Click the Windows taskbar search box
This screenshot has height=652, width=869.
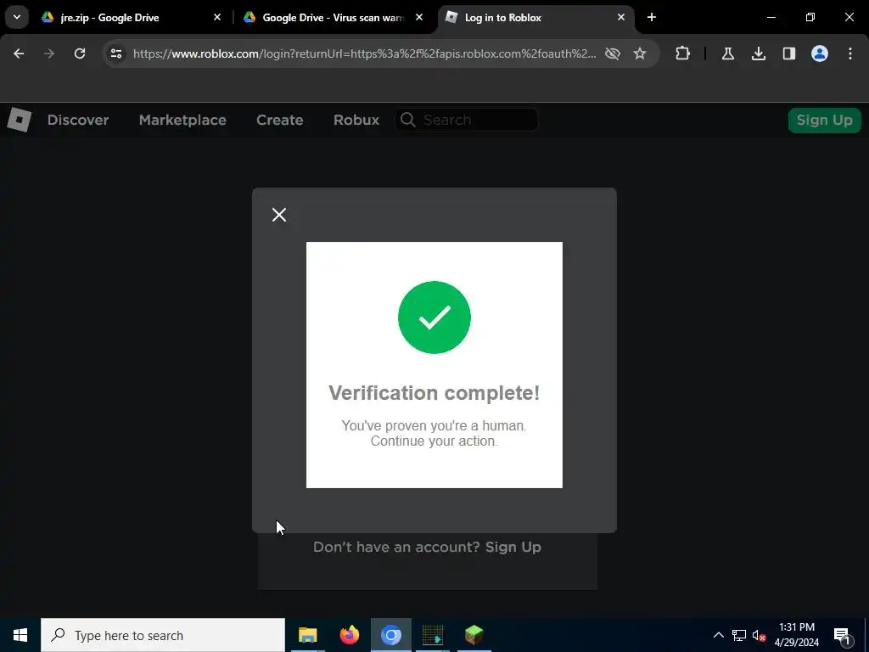163,635
